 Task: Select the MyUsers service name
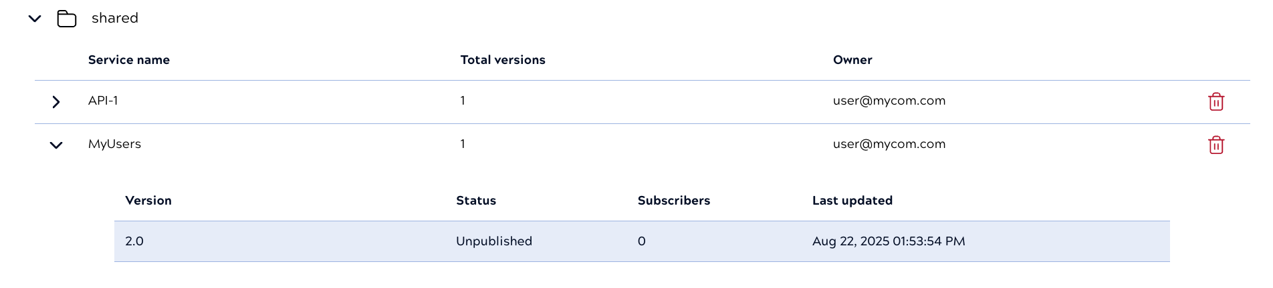click(114, 144)
